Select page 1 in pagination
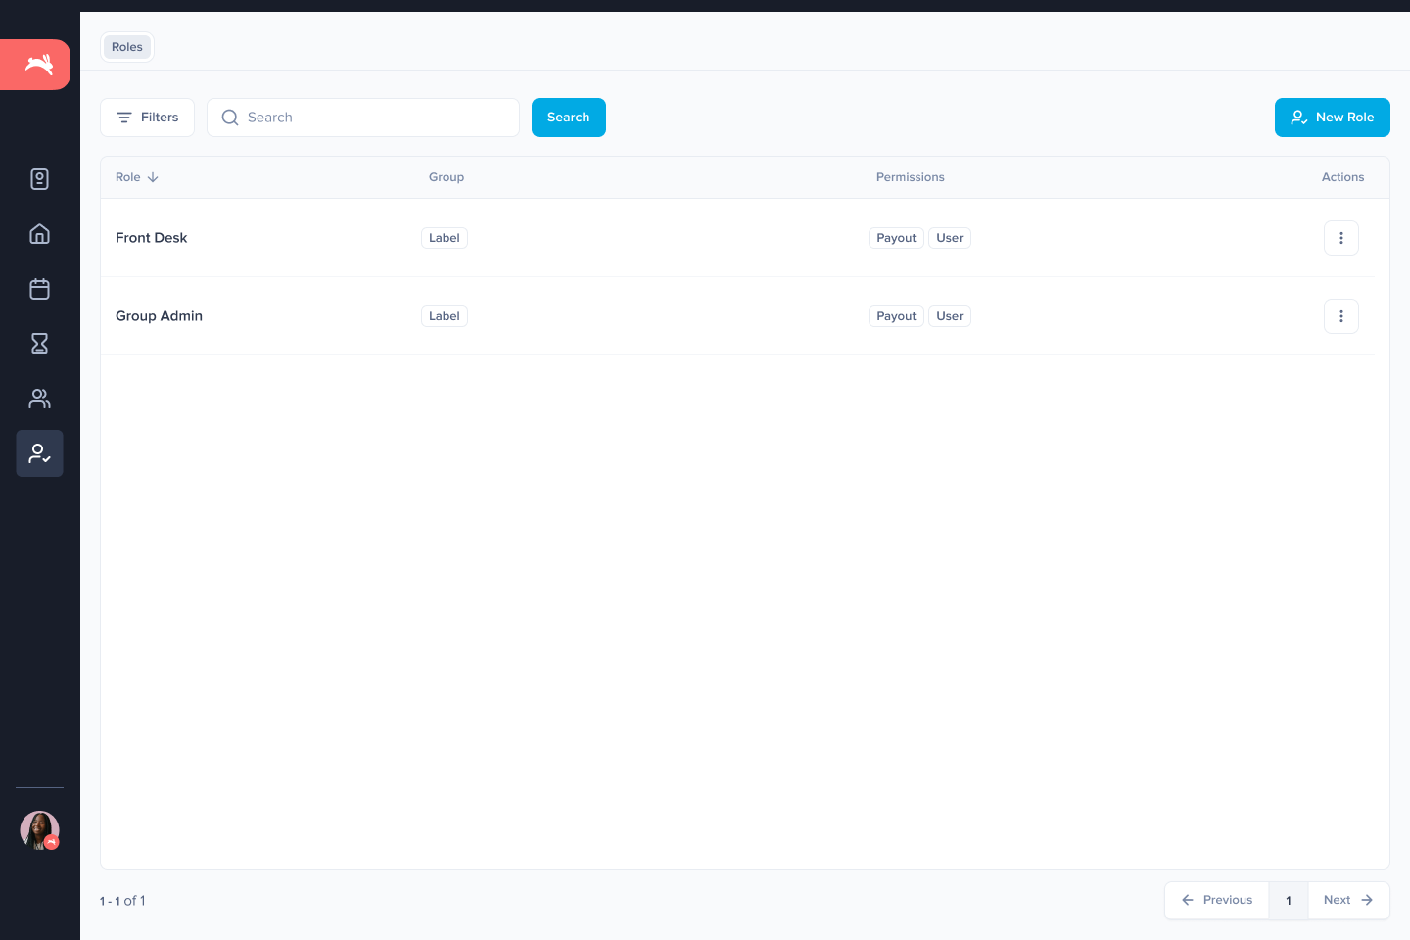Screen dimensions: 1410x940 coord(1289,900)
